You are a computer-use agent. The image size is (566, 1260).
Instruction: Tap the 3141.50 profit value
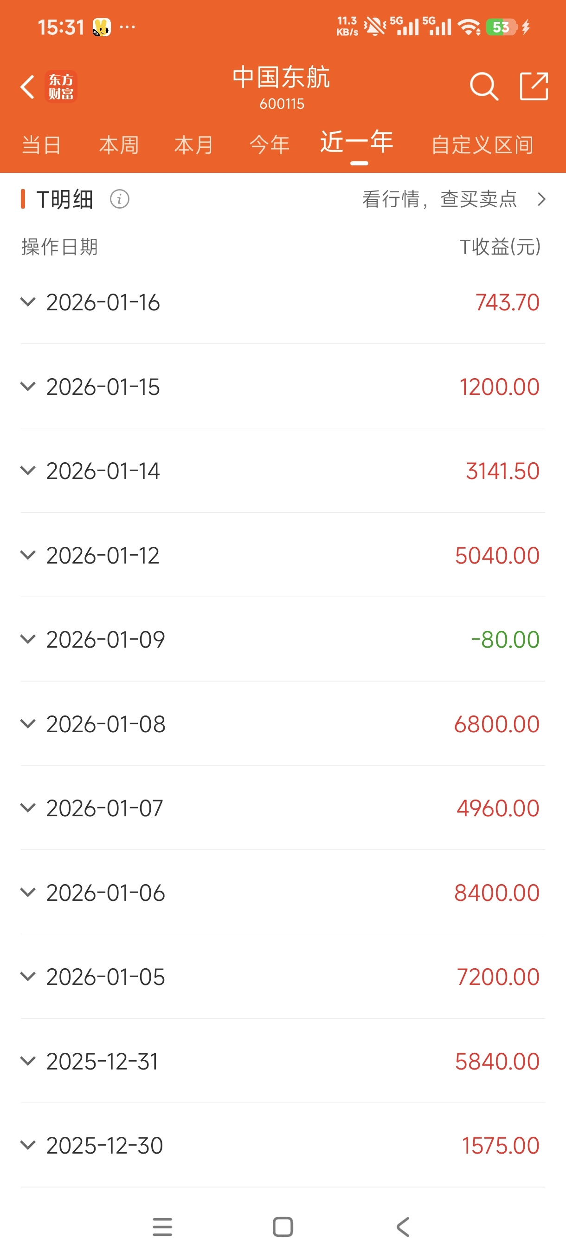502,471
